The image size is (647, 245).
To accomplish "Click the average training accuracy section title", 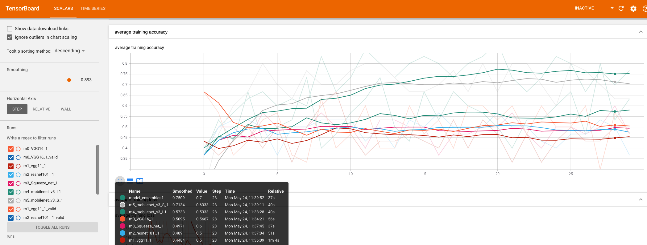I will click(x=141, y=32).
